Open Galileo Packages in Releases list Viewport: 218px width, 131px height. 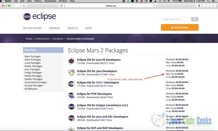click(x=34, y=79)
